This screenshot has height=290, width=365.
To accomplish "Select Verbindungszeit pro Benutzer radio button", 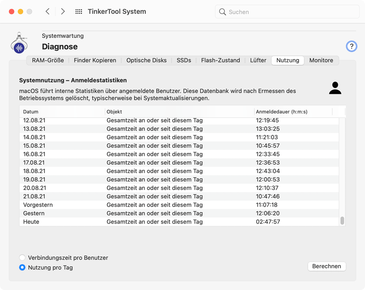I will click(22, 258).
